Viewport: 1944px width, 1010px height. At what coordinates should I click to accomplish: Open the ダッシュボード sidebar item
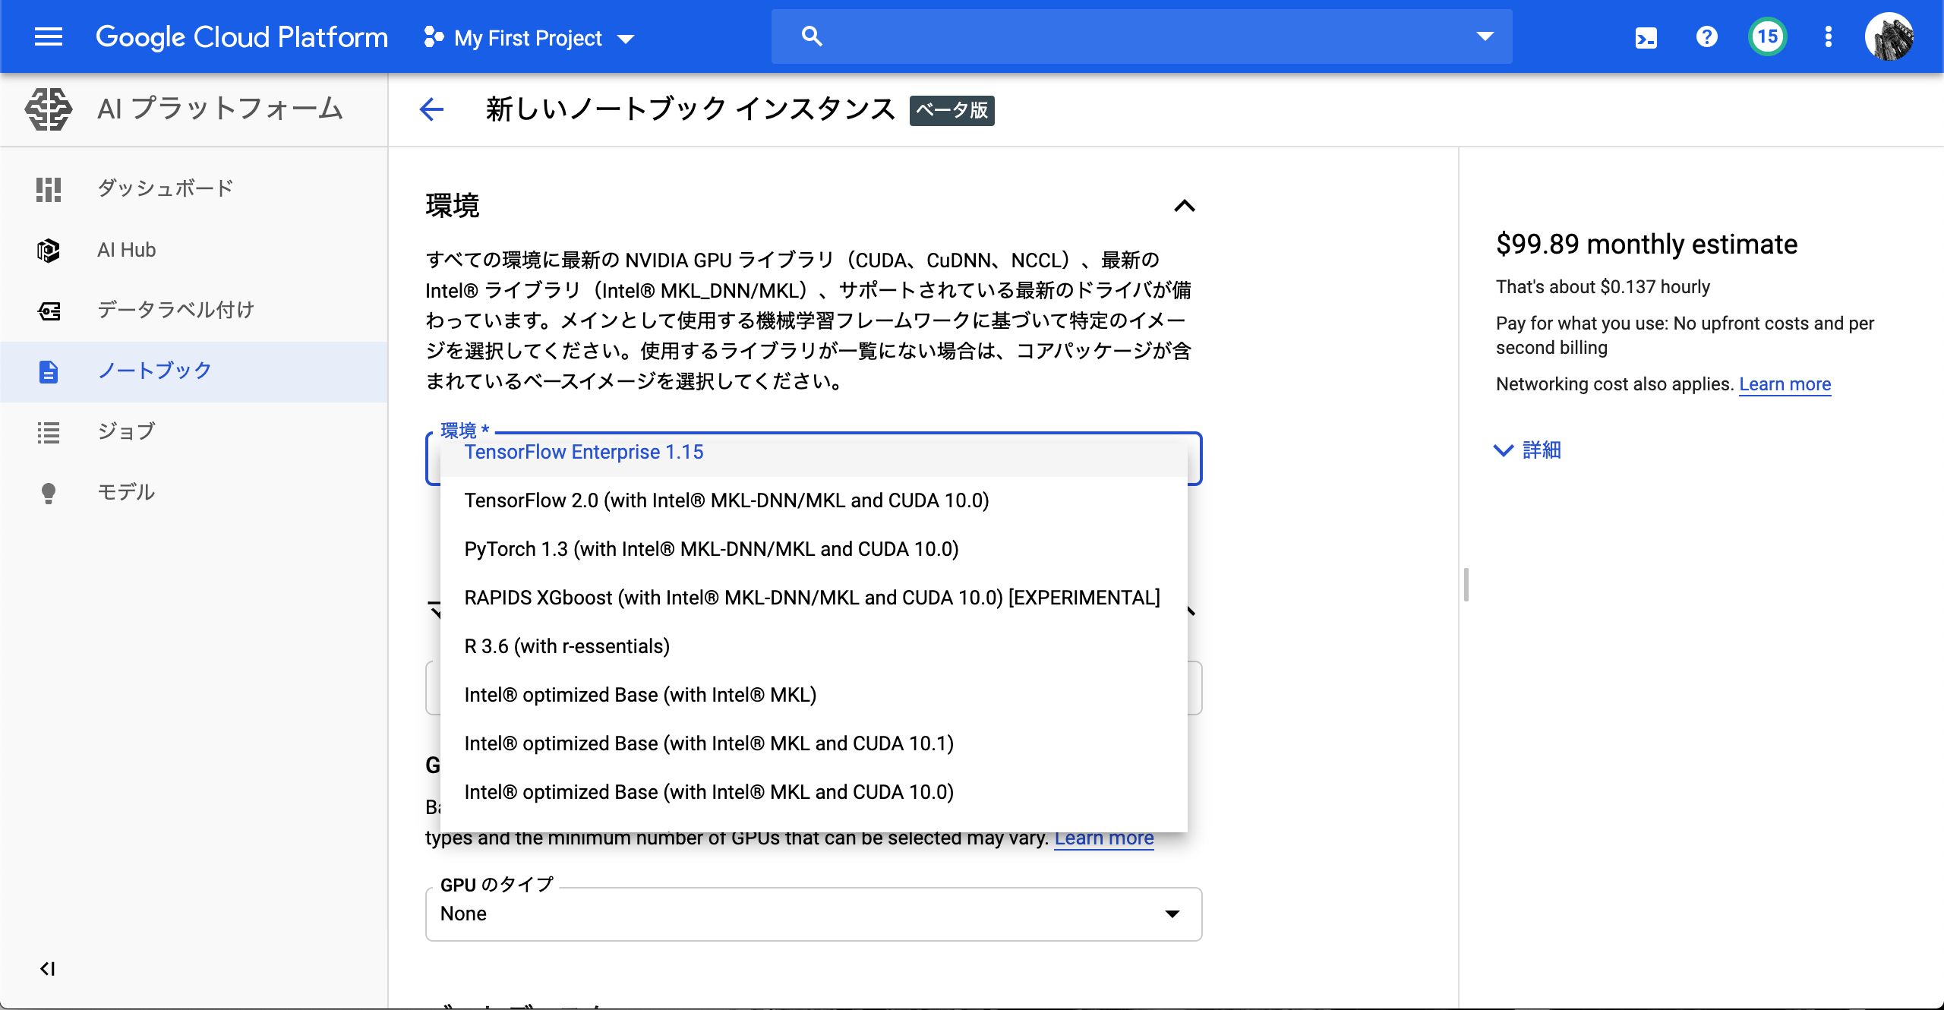(163, 188)
